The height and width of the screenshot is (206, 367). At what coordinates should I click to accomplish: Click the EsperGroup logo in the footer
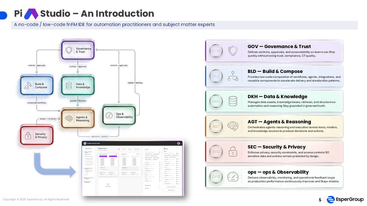pos(345,199)
